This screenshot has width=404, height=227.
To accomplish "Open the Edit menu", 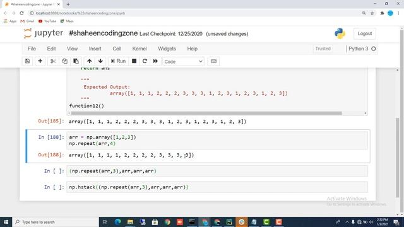I will (x=51, y=49).
